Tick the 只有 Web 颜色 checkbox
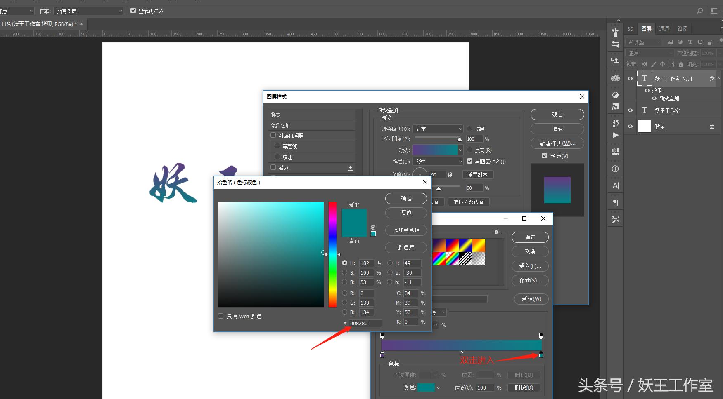 coord(221,316)
